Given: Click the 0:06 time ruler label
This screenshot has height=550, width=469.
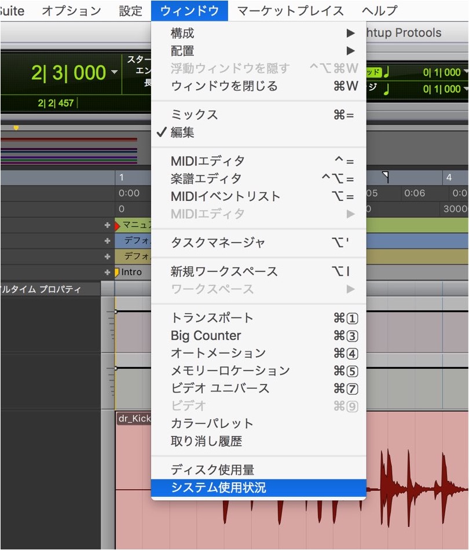Looking at the screenshot, I should coord(415,193).
